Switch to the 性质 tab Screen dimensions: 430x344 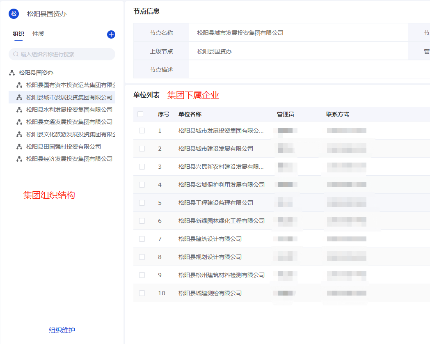pyautogui.click(x=38, y=34)
